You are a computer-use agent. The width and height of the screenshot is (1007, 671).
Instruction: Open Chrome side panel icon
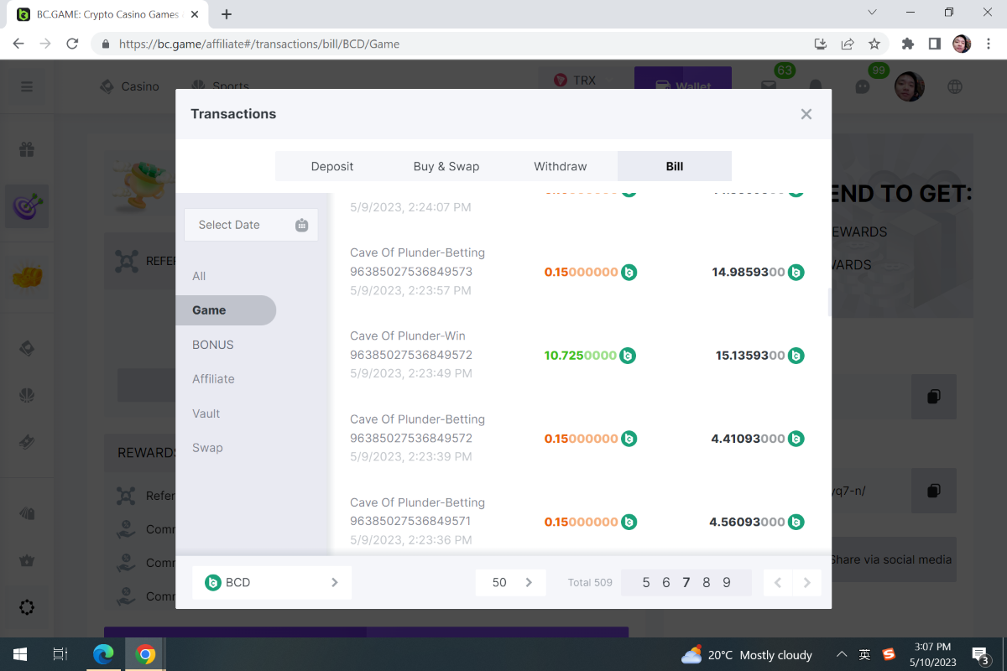click(934, 44)
